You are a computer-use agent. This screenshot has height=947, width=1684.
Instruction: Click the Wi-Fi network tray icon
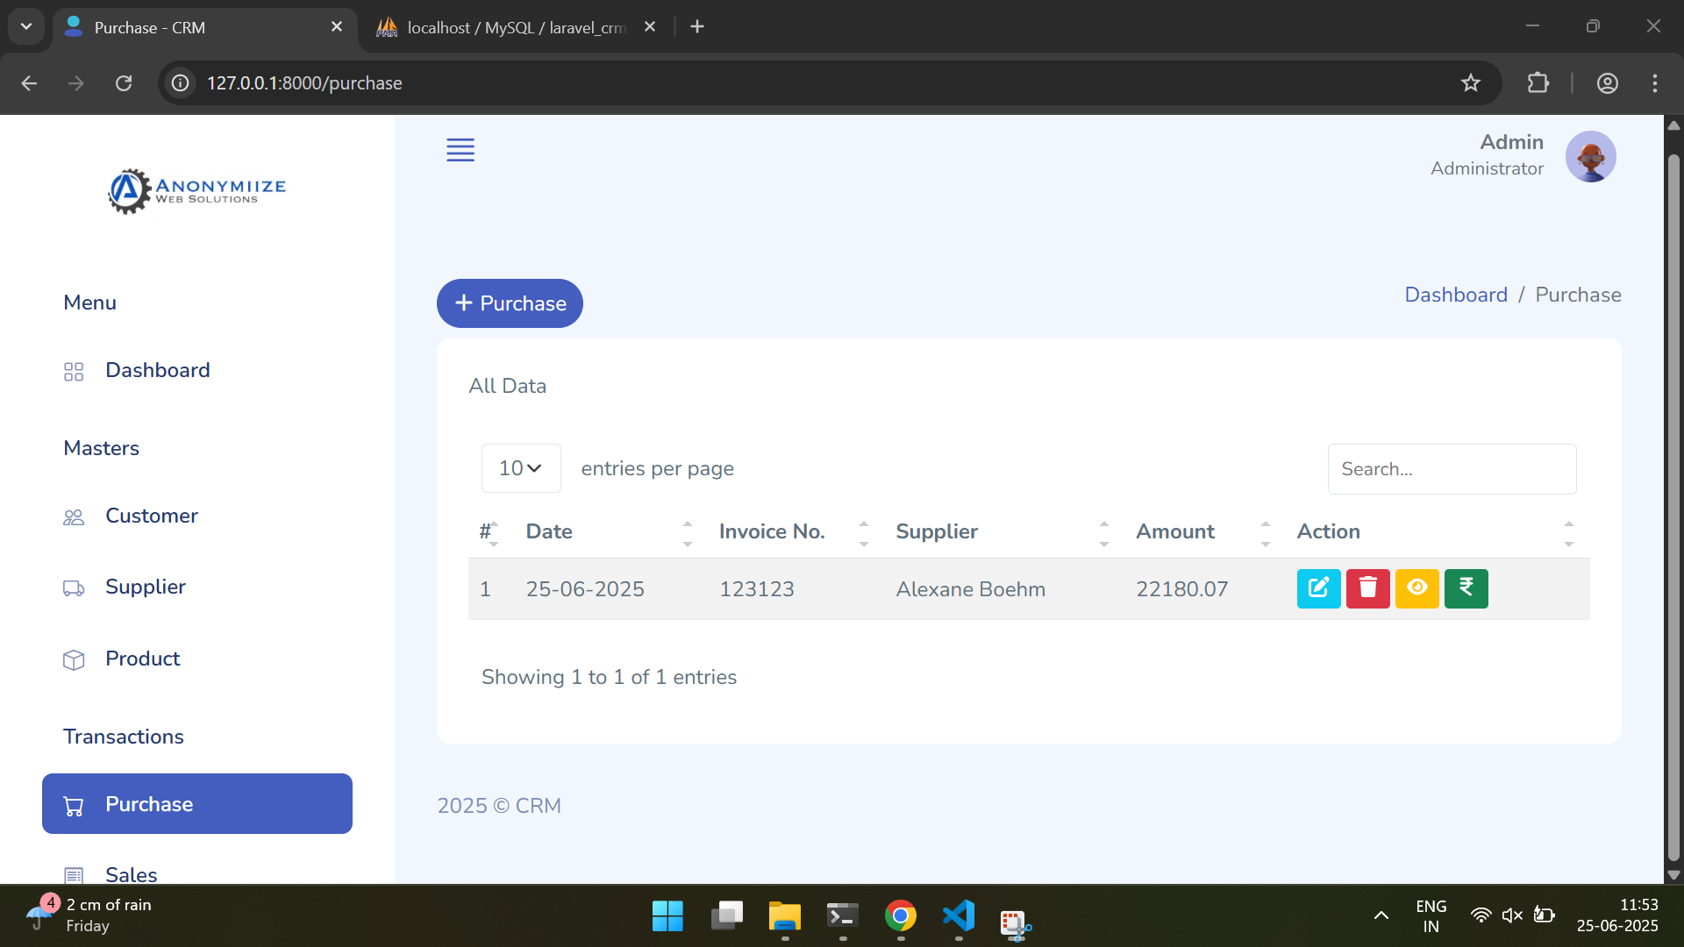point(1481,915)
